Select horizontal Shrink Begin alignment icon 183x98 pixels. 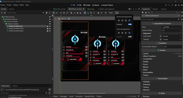(119, 21)
